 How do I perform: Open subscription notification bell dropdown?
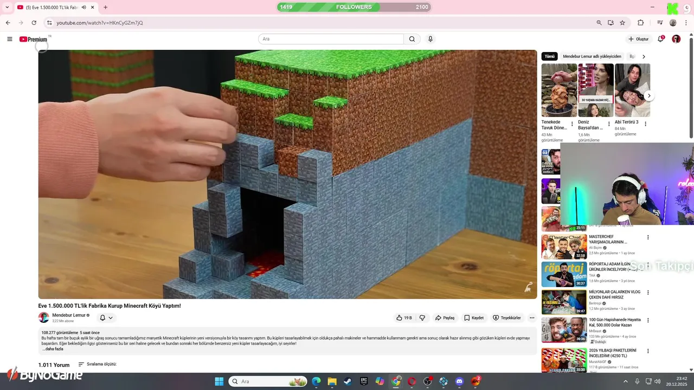(106, 318)
